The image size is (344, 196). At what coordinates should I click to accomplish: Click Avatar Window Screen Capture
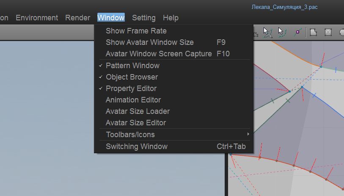pos(159,54)
